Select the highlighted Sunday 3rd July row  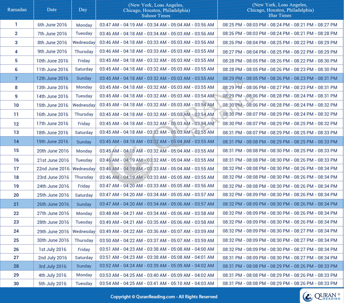172,266
